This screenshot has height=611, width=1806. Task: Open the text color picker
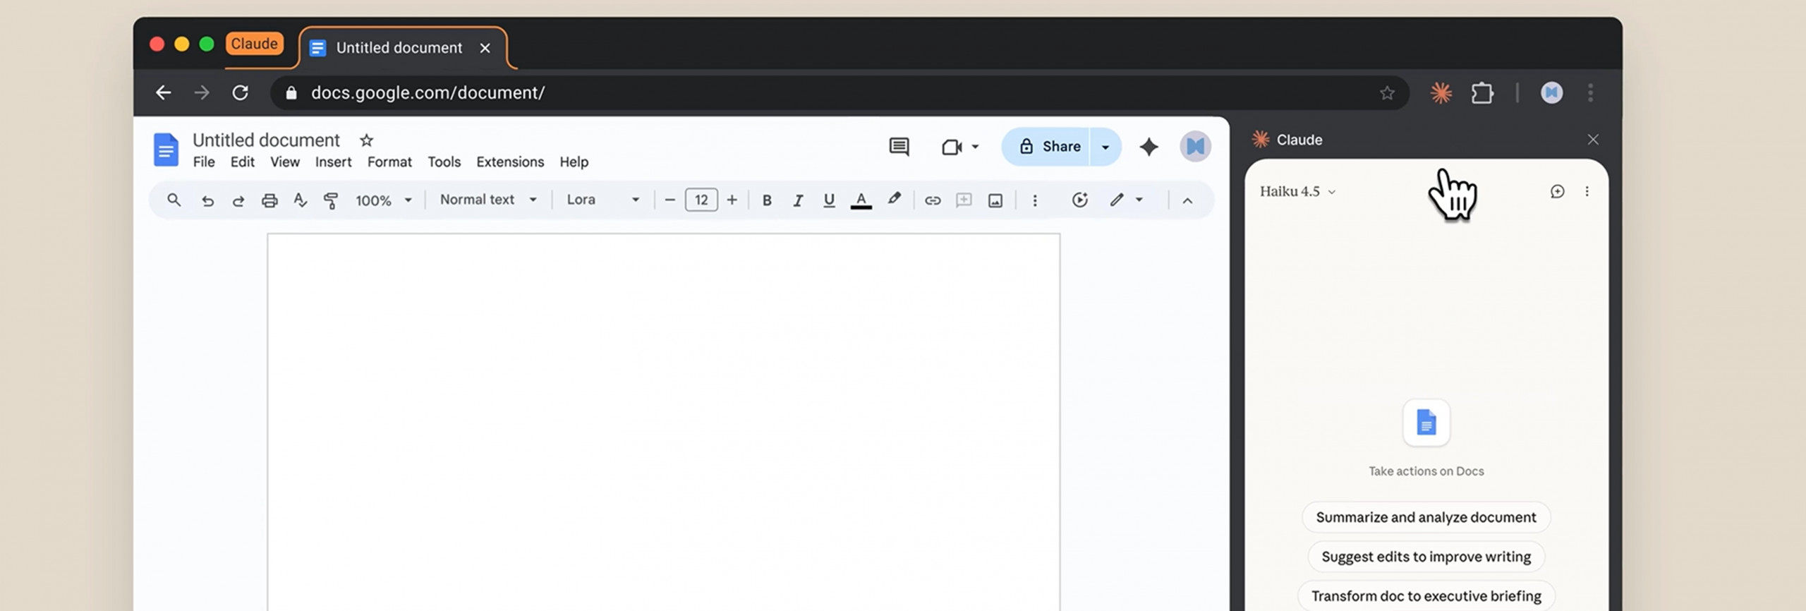click(x=861, y=200)
